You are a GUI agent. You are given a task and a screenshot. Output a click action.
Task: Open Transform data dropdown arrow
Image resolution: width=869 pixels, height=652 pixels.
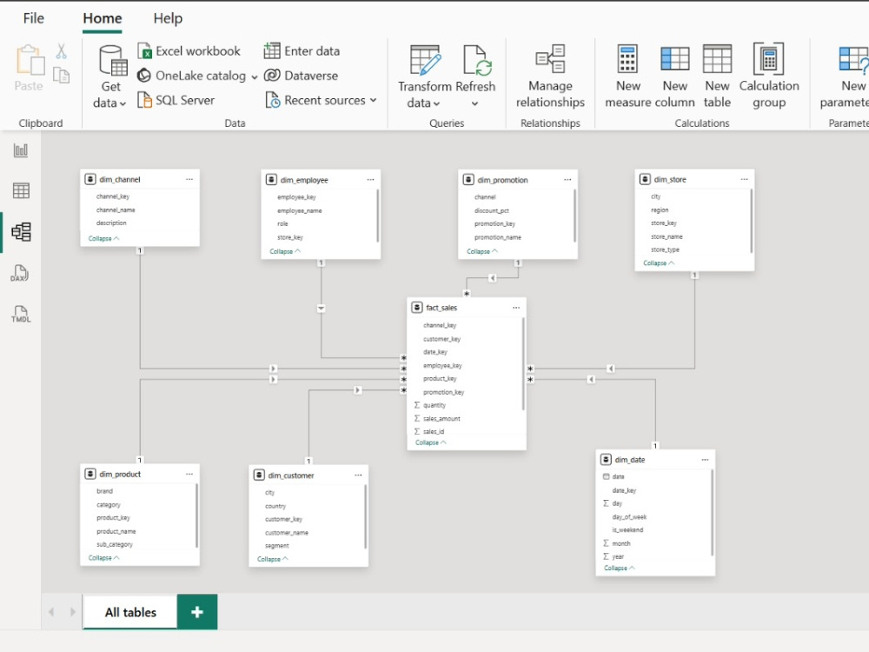point(436,103)
